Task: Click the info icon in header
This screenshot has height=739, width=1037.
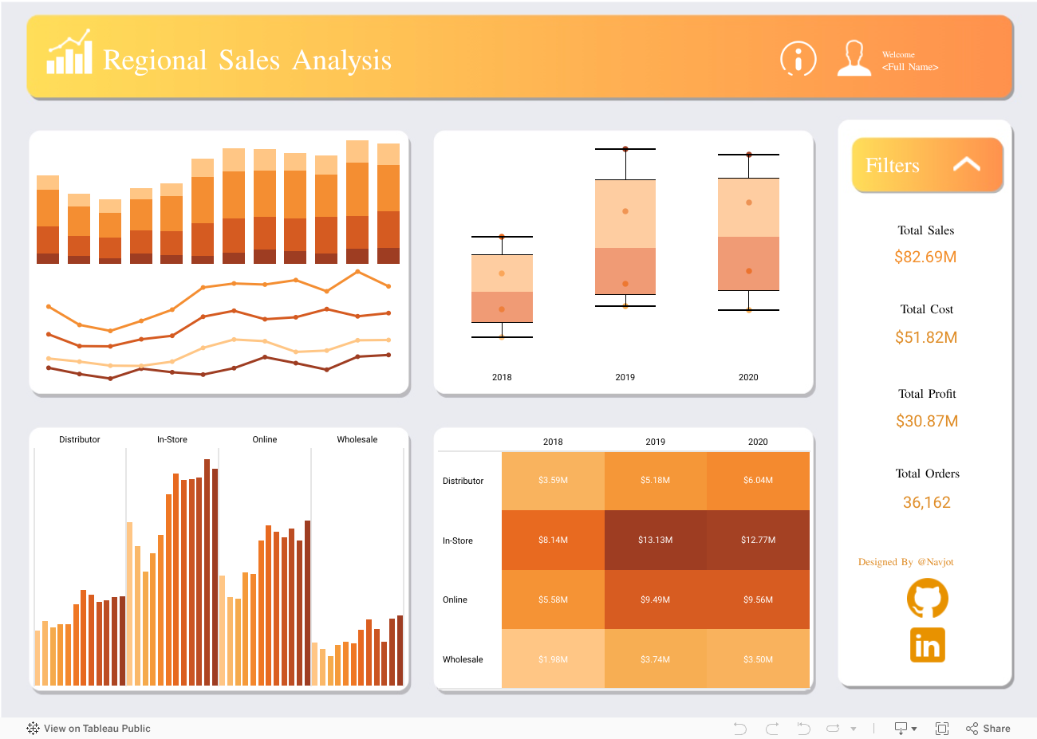Action: click(798, 58)
